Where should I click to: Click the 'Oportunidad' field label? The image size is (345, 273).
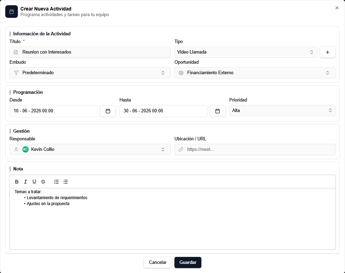tap(187, 62)
